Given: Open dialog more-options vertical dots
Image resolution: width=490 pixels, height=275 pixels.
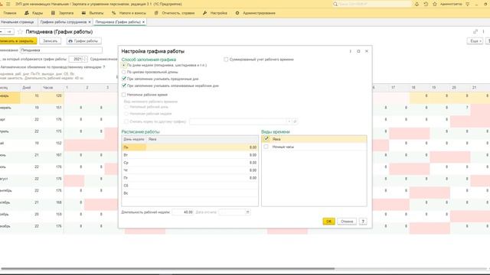Looking at the screenshot, I should click(x=351, y=51).
